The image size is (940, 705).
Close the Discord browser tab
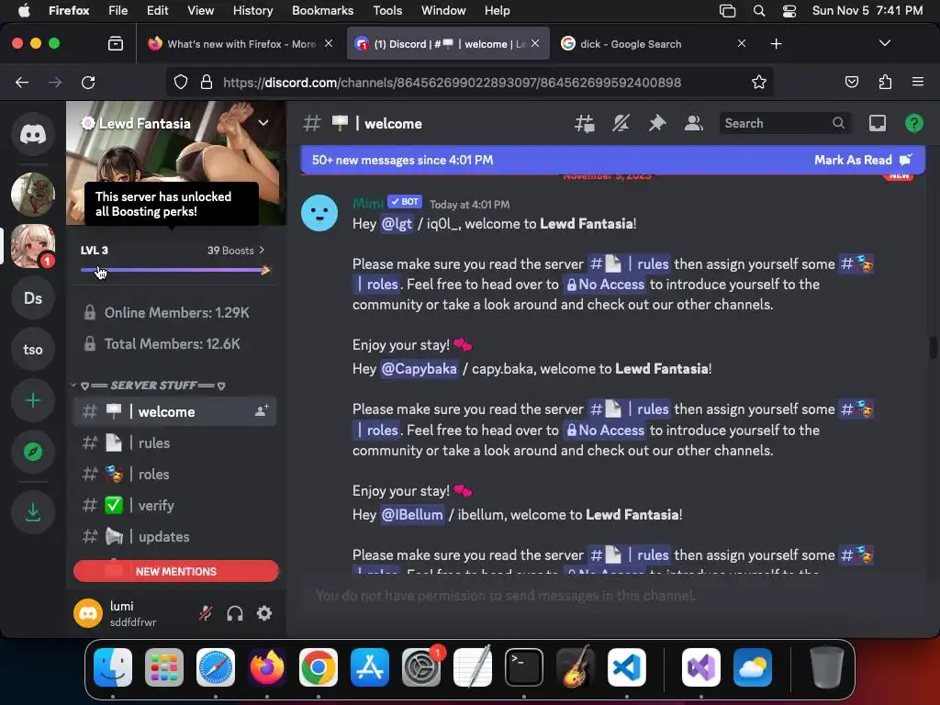coord(535,43)
